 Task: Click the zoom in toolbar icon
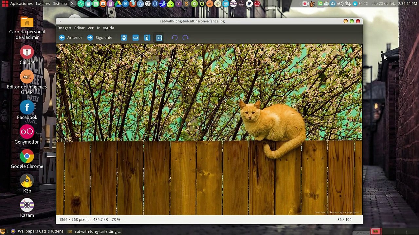124,38
